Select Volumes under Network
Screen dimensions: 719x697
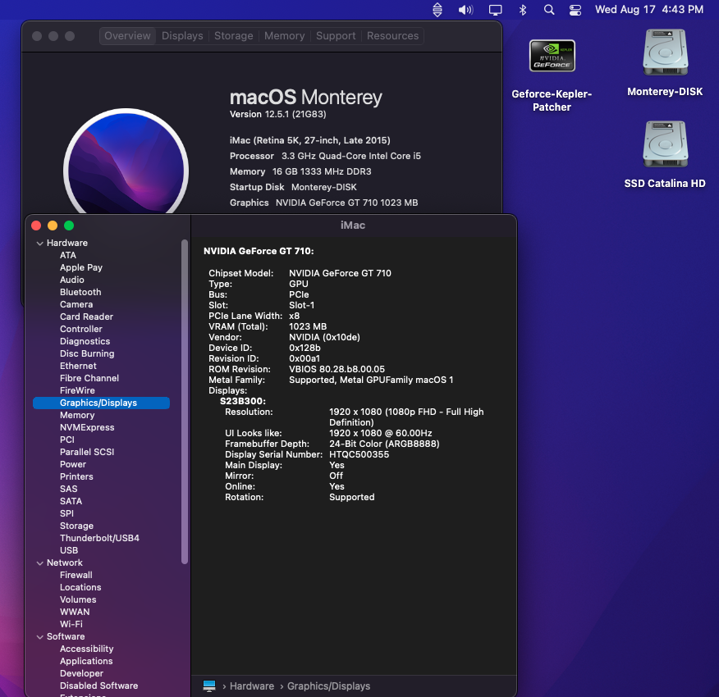coord(78,600)
